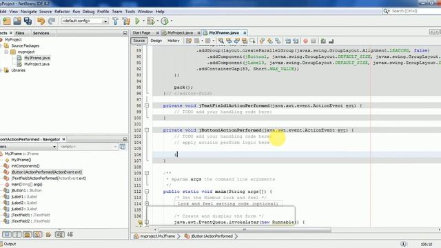Open the Tools menu
Image resolution: width=441 pixels, height=248 pixels.
click(x=130, y=12)
